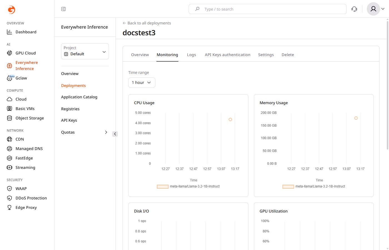
Task: Open Application Catalog
Action: click(x=79, y=97)
